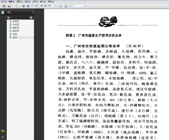Click the grayed-out collaborate globe icon
Image resolution: width=169 pixels, height=140 pixels.
[17, 6]
